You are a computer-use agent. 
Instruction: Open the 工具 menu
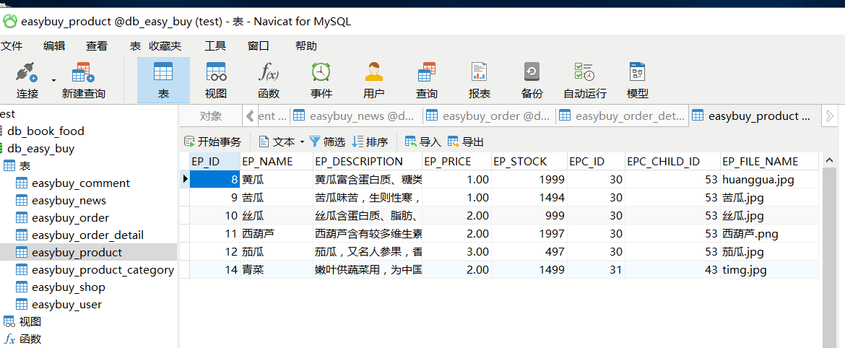click(x=215, y=46)
